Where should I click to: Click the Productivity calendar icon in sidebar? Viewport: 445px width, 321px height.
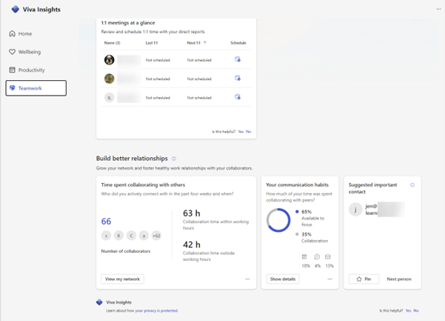coord(12,70)
